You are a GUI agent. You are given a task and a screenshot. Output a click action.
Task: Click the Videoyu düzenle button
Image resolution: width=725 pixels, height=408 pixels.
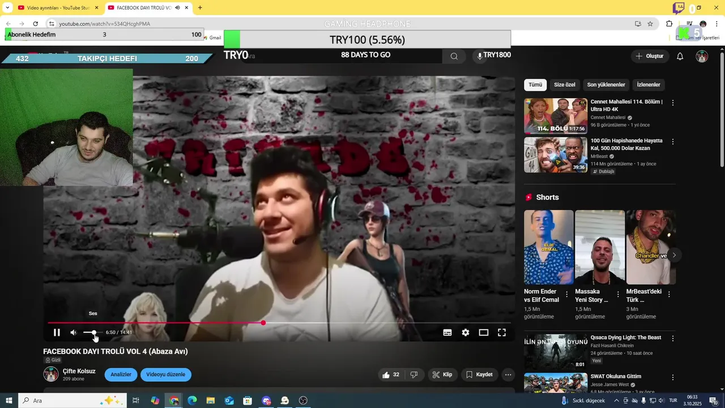coord(166,375)
